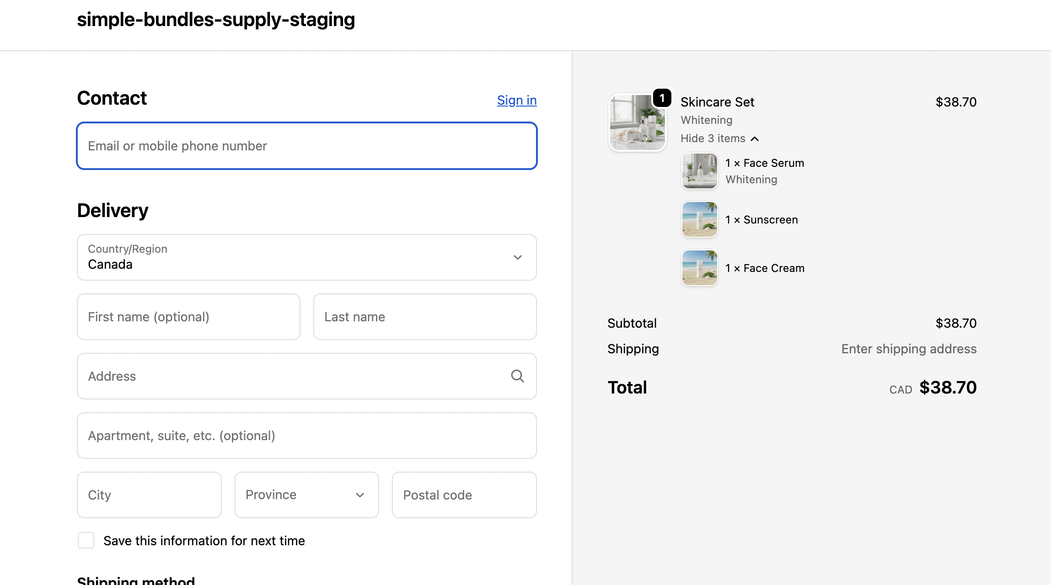Click the Last name field
The width and height of the screenshot is (1051, 585).
tap(424, 317)
